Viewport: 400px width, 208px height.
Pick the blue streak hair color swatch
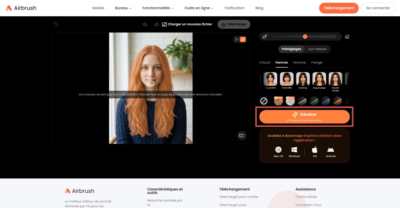click(326, 101)
